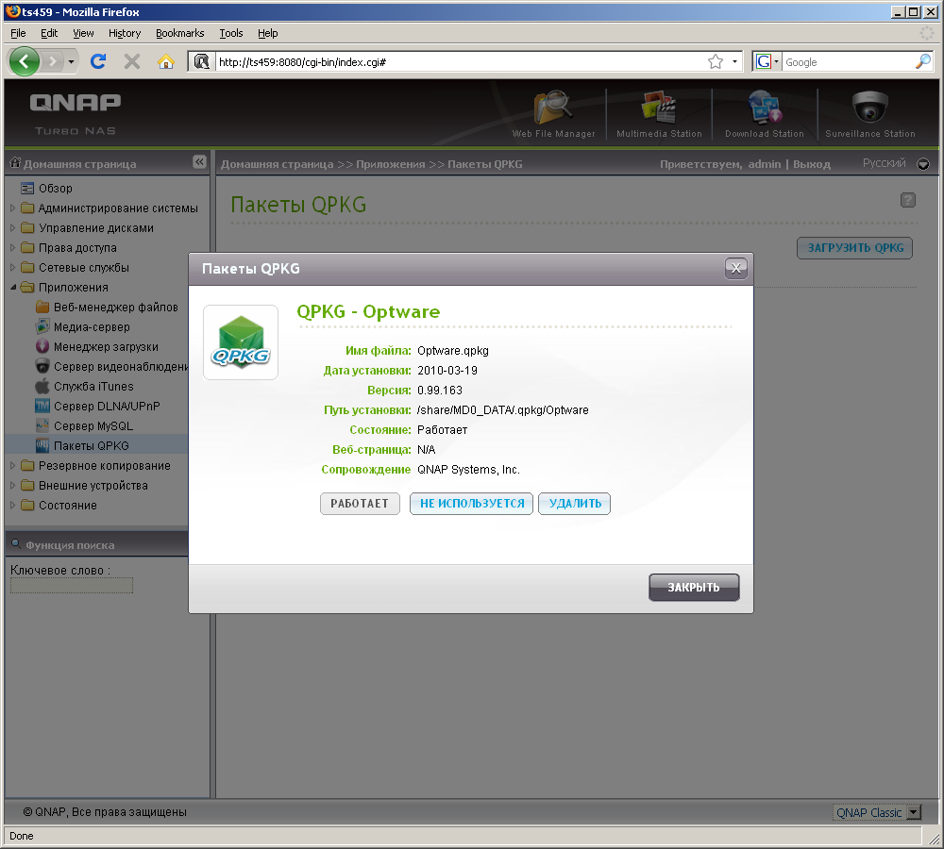Open Bookmarks menu
944x849 pixels.
tap(180, 33)
